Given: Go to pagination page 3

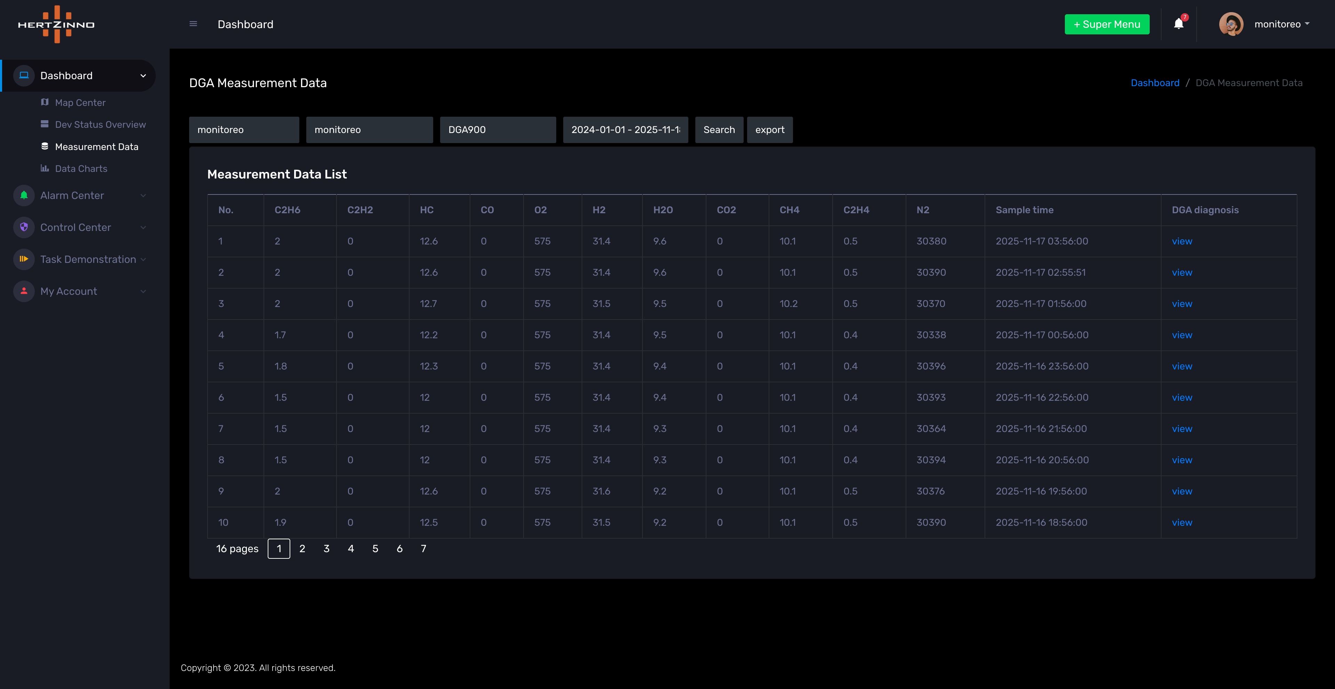Looking at the screenshot, I should (326, 549).
